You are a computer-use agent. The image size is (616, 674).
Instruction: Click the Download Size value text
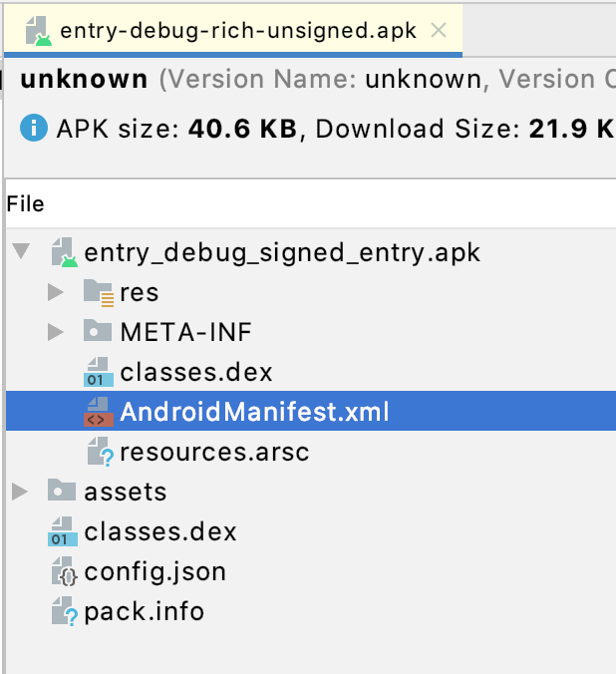click(572, 129)
